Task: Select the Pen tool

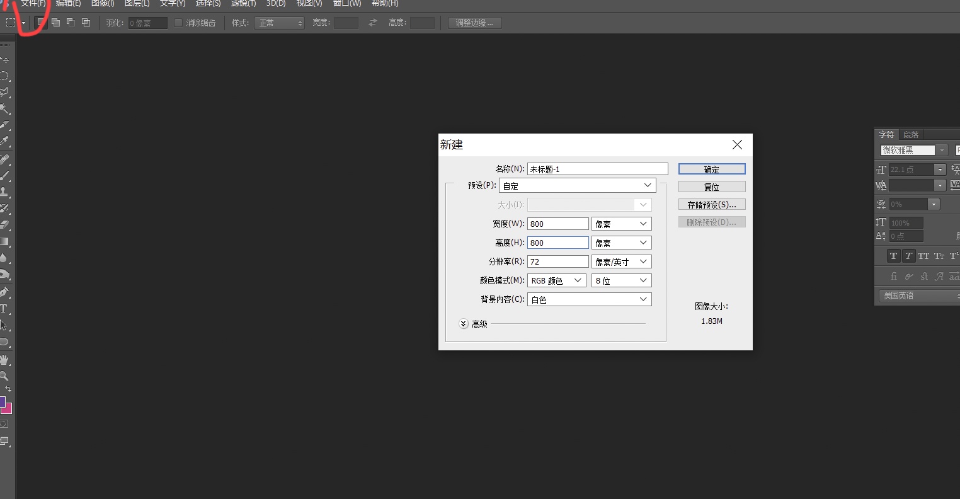Action: point(4,292)
